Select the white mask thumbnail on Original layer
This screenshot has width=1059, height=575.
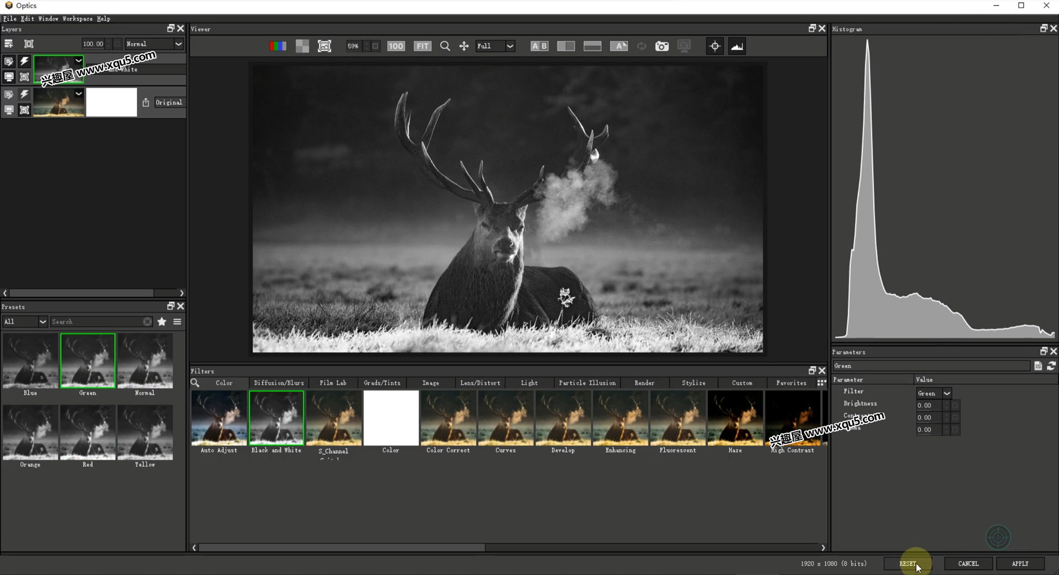(x=111, y=102)
